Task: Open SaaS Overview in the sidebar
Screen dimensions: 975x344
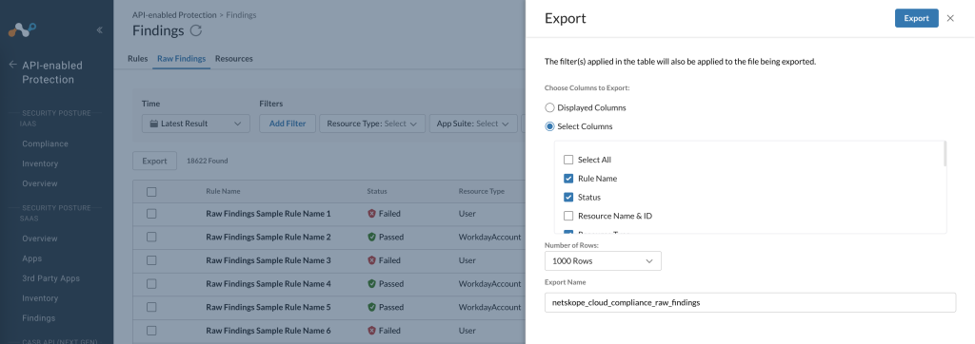Action: pyautogui.click(x=40, y=239)
